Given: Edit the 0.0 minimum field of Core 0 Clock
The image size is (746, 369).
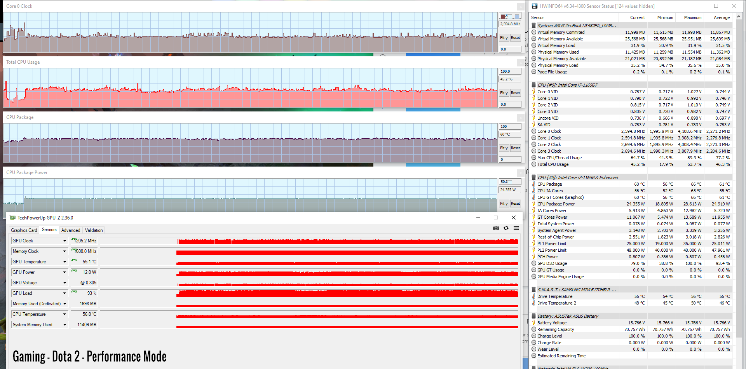Looking at the screenshot, I should point(510,49).
